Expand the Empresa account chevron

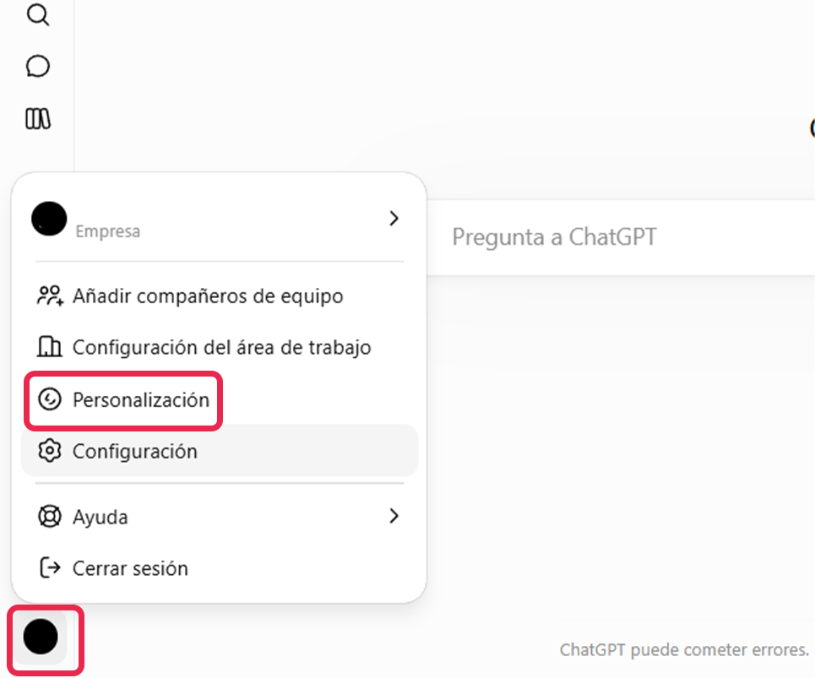(x=394, y=218)
